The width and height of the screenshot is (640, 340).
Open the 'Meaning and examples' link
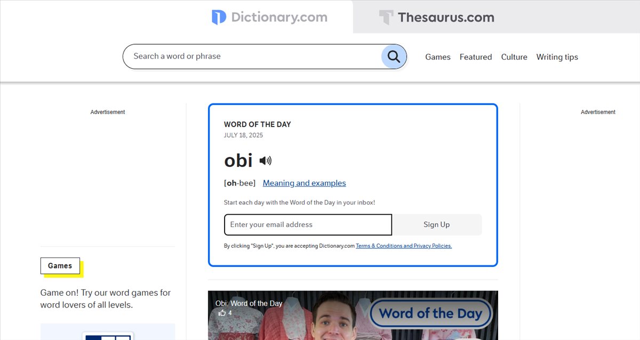click(x=304, y=183)
